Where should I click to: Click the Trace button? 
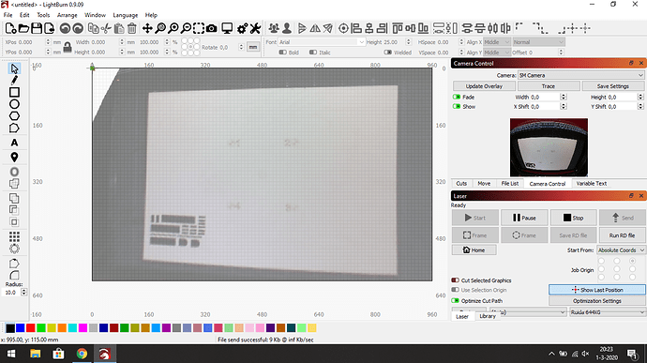point(549,86)
